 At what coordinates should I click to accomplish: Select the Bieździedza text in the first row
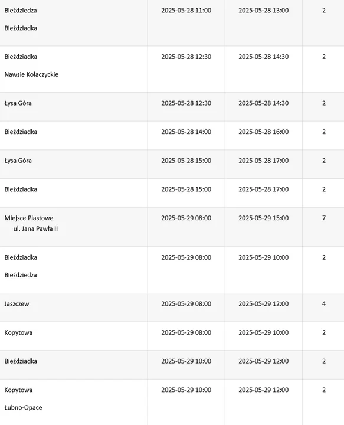(21, 11)
